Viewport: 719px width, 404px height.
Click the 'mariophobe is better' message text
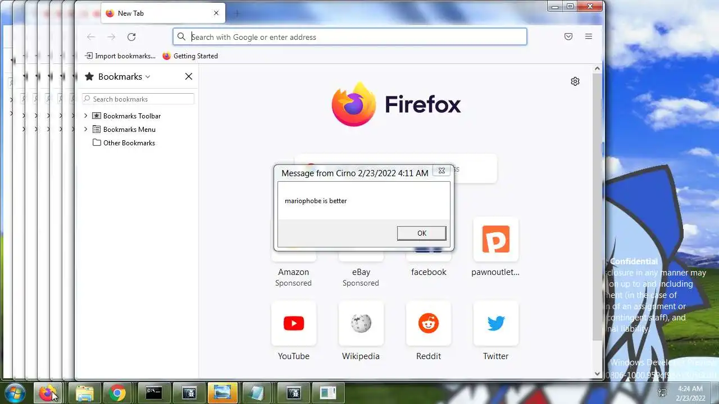pyautogui.click(x=316, y=201)
